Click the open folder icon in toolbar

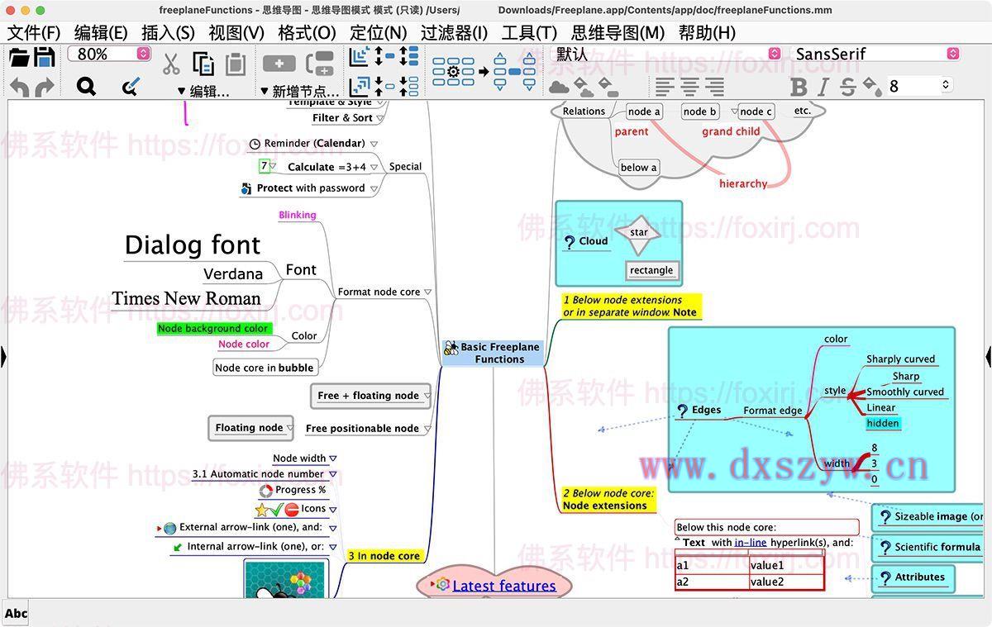coord(19,56)
